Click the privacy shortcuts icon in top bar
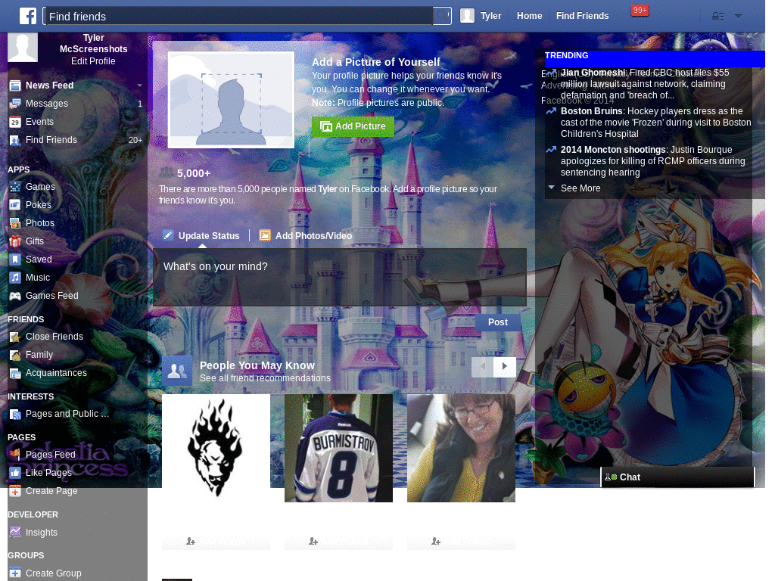The image size is (775, 581). tap(717, 17)
